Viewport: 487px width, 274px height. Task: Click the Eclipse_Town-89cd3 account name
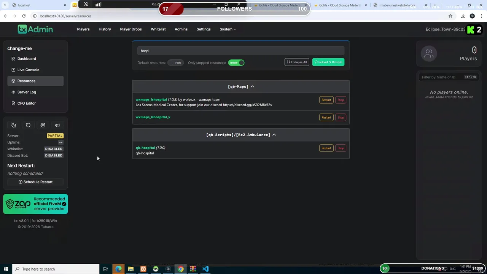tap(446, 29)
